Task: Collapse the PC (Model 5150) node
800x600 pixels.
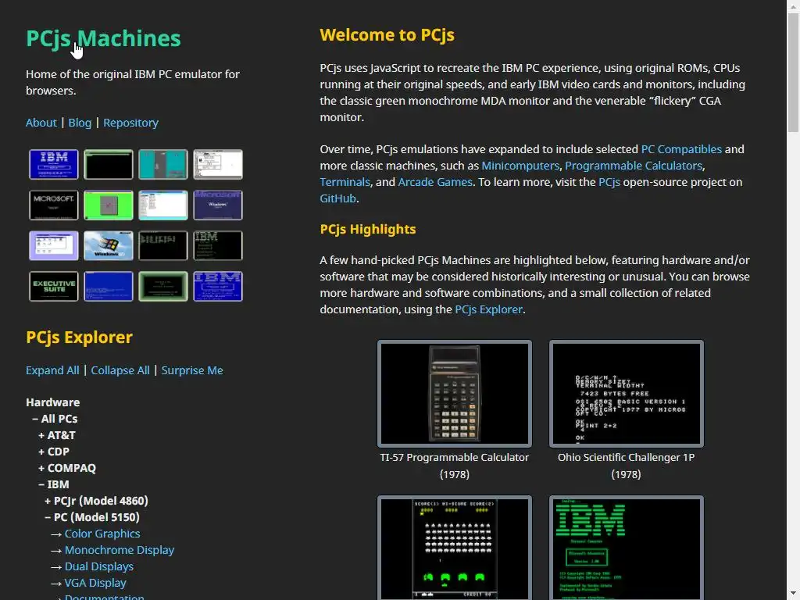Action: click(x=92, y=517)
